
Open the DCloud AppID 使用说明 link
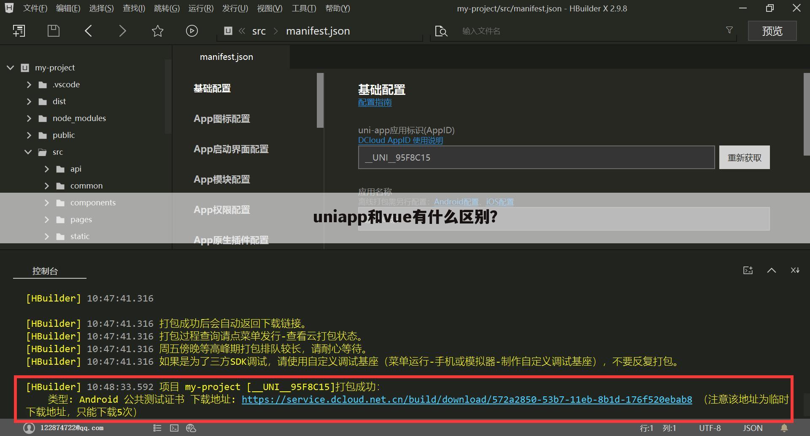[400, 140]
